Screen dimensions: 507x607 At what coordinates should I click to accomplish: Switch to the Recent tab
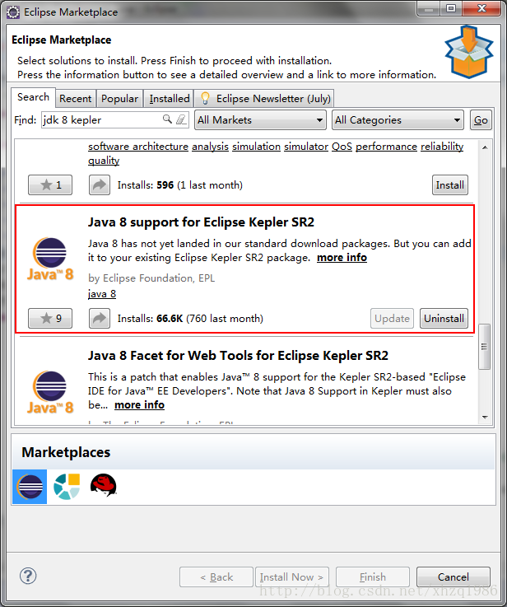tap(76, 98)
